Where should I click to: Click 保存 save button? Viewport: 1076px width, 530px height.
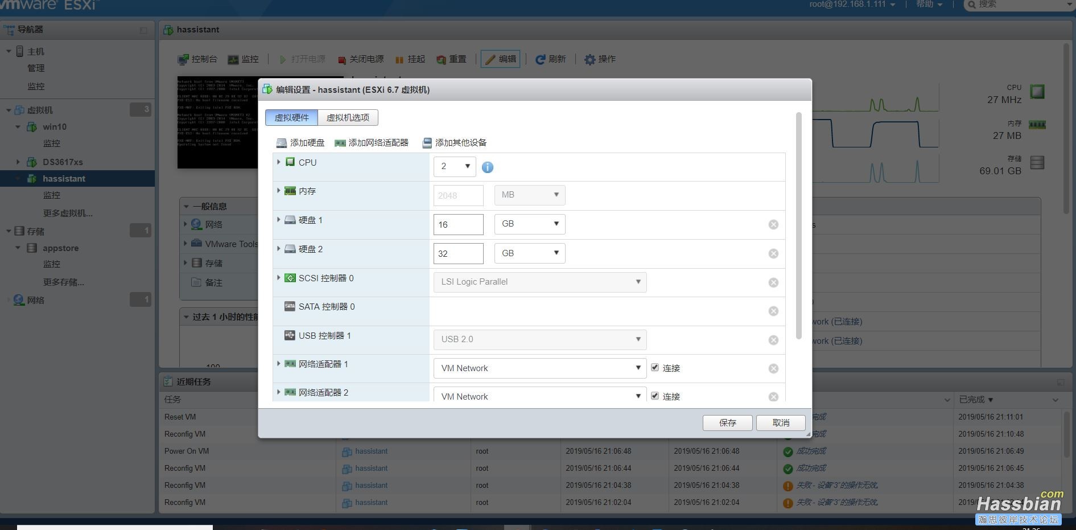tap(727, 423)
